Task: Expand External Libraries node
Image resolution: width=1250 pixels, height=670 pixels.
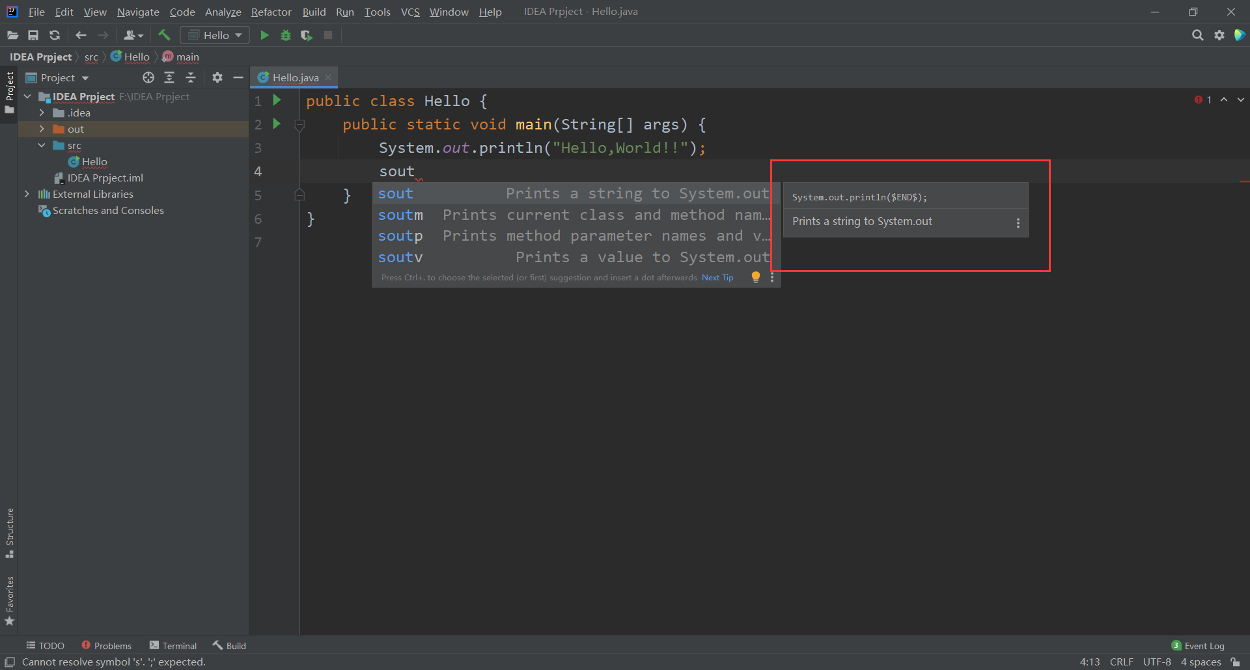Action: click(x=27, y=194)
